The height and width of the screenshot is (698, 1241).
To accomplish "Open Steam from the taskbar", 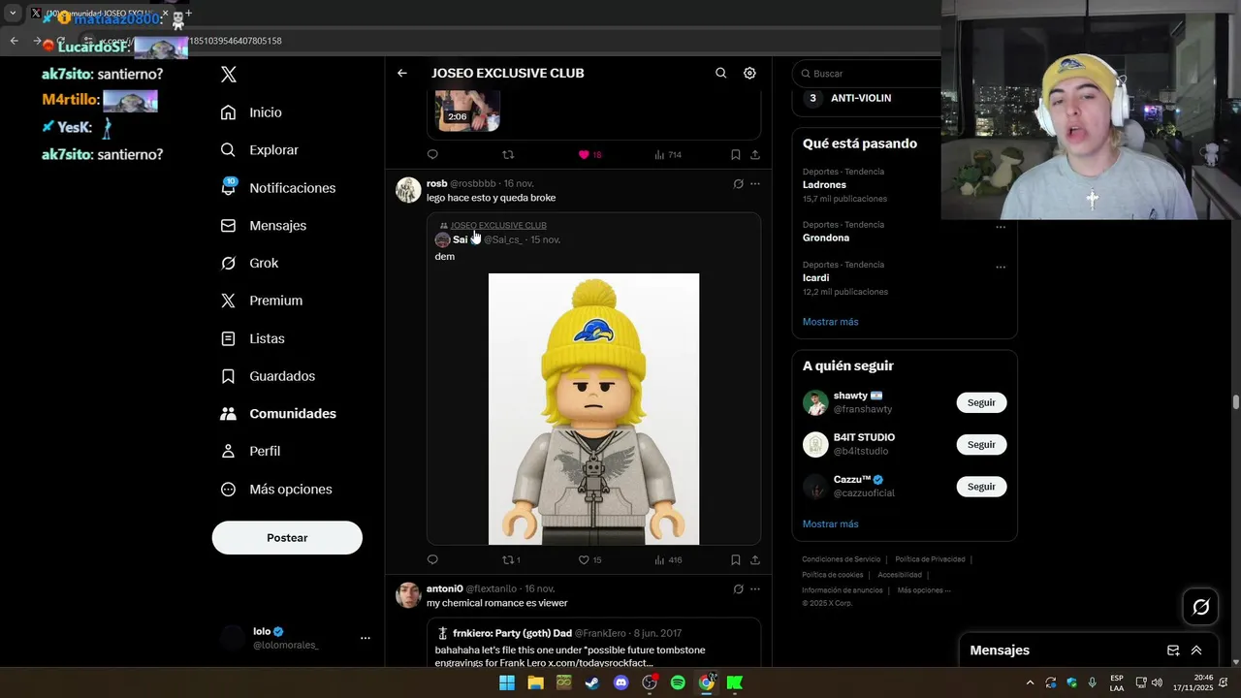I will point(592,682).
